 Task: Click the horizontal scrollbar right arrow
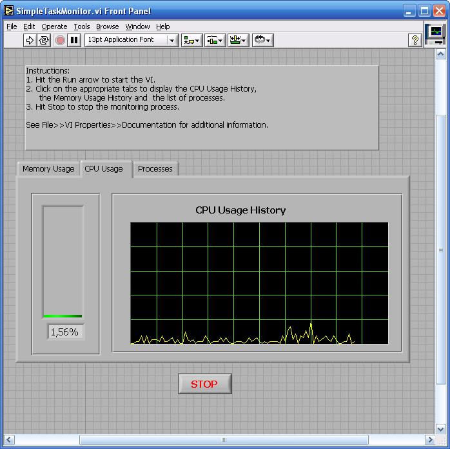pos(429,439)
